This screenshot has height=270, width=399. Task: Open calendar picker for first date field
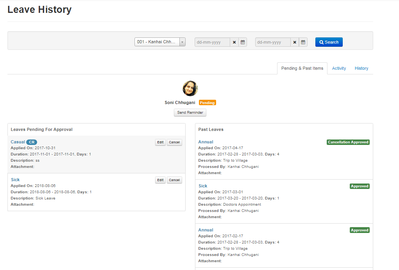click(x=243, y=42)
